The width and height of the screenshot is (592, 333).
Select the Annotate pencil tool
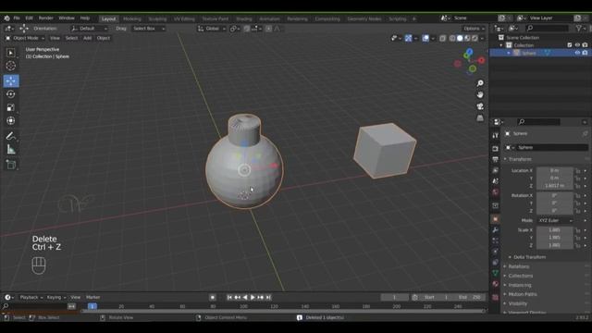tap(11, 136)
